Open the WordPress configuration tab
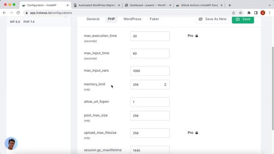This screenshot has height=154, width=274. tap(132, 19)
